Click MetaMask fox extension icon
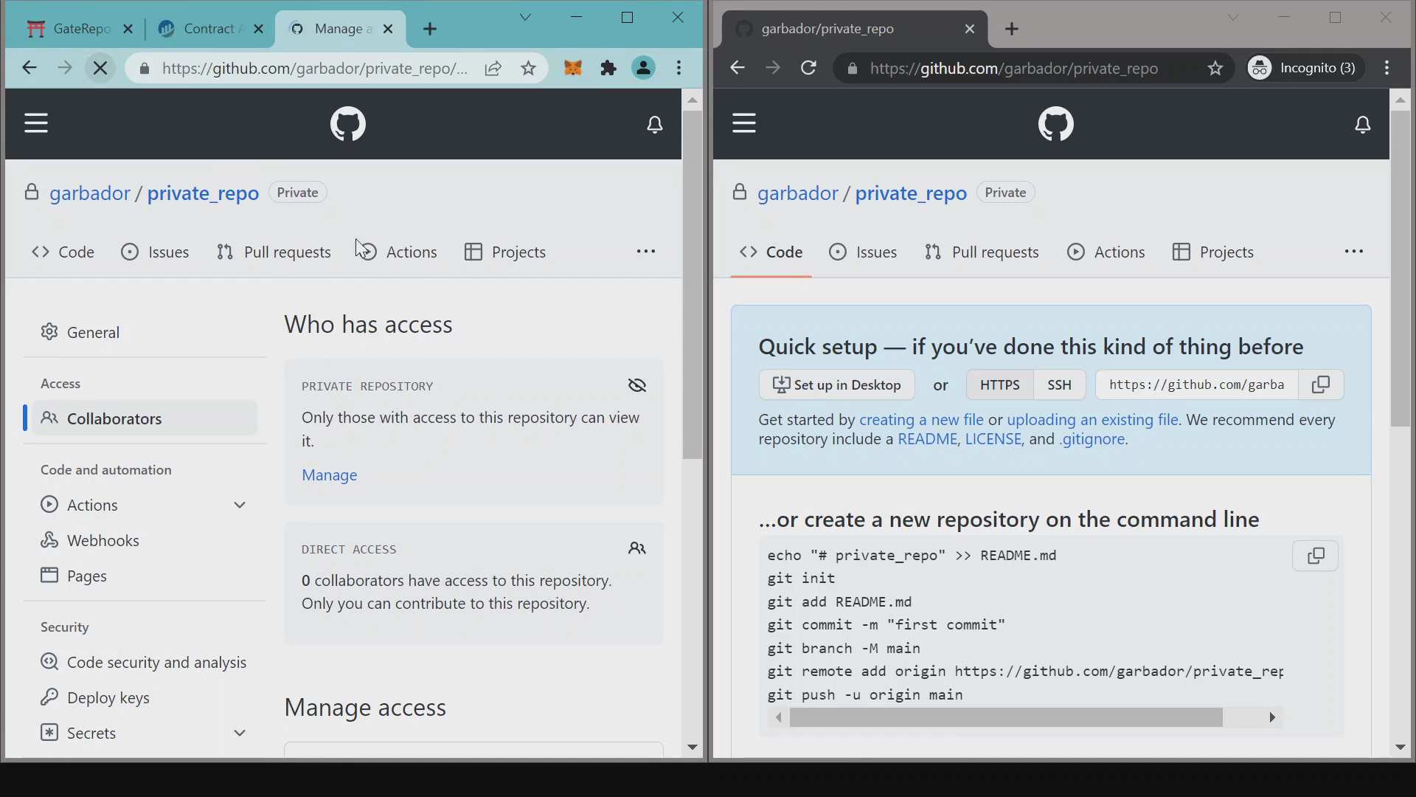 pos(573,68)
